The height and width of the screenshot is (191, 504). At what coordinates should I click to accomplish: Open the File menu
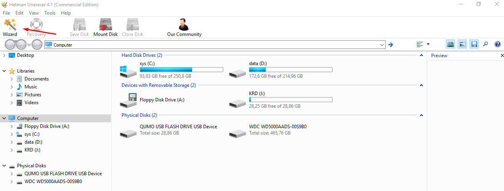(x=6, y=13)
